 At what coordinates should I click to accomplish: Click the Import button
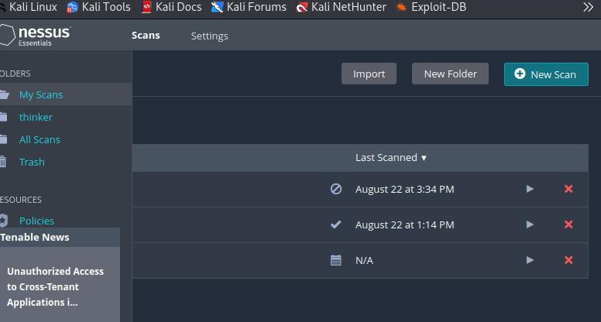369,74
